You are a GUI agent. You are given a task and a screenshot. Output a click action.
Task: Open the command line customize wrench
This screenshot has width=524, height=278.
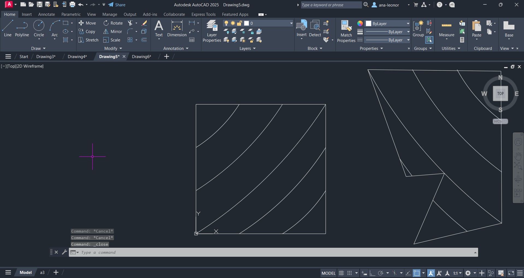coord(64,252)
